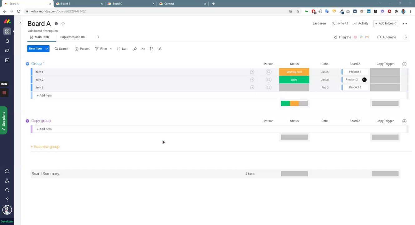Open the help question mark icon
415x225 pixels.
[x=7, y=199]
